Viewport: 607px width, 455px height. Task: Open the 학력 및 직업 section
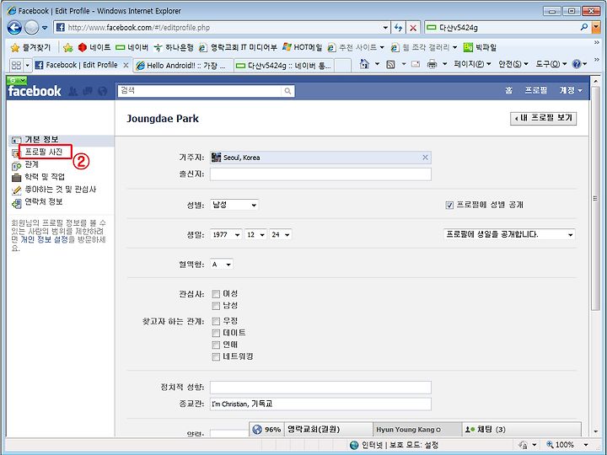(x=45, y=177)
